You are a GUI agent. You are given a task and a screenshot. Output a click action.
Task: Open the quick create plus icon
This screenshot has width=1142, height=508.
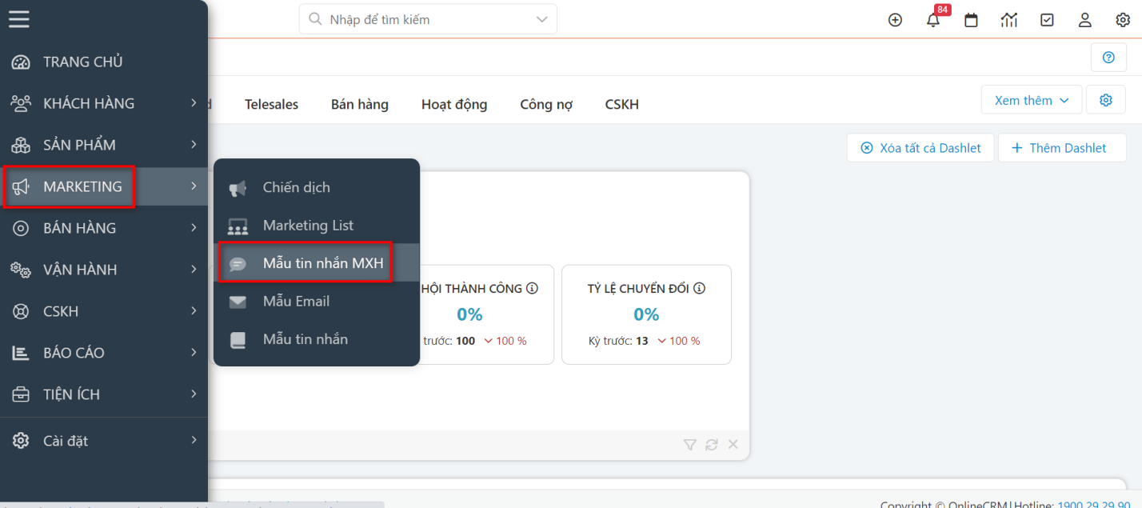tap(895, 19)
